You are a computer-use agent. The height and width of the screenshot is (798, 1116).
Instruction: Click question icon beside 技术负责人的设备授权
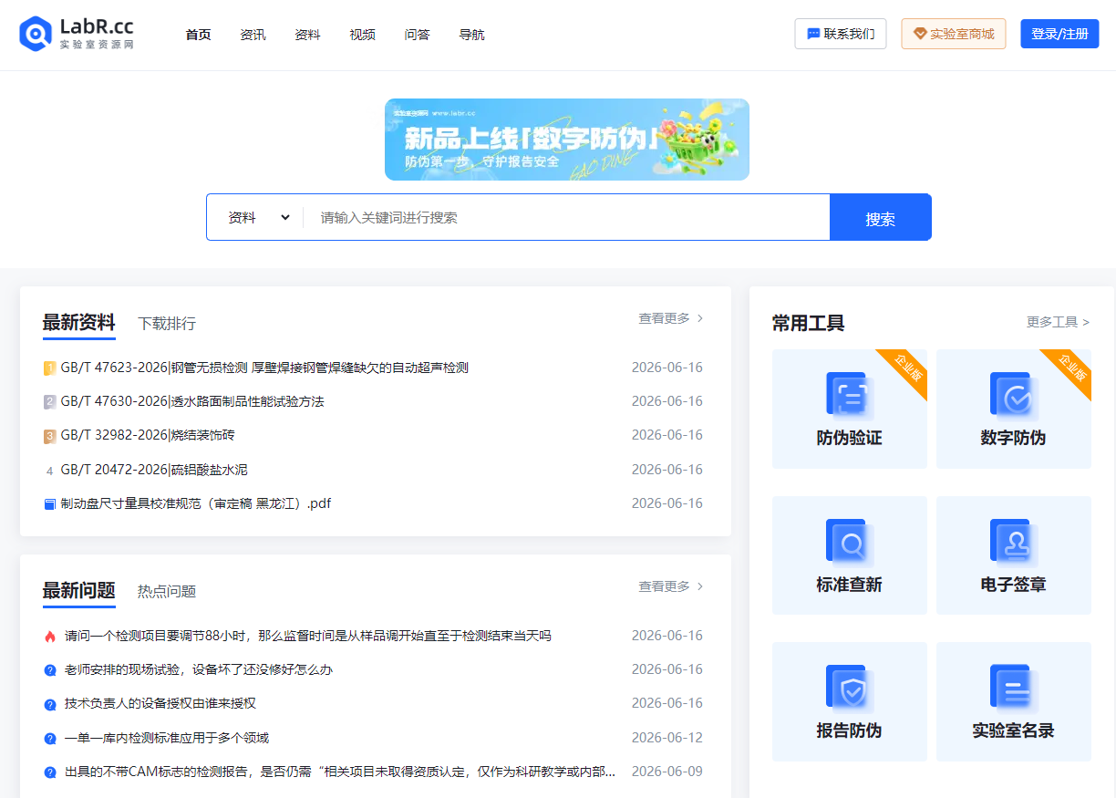coord(49,704)
